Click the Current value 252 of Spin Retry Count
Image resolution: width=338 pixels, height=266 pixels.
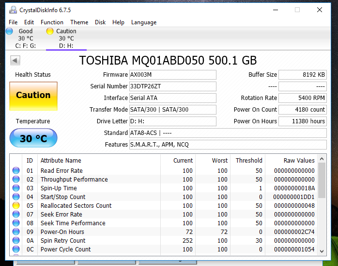[187, 240]
